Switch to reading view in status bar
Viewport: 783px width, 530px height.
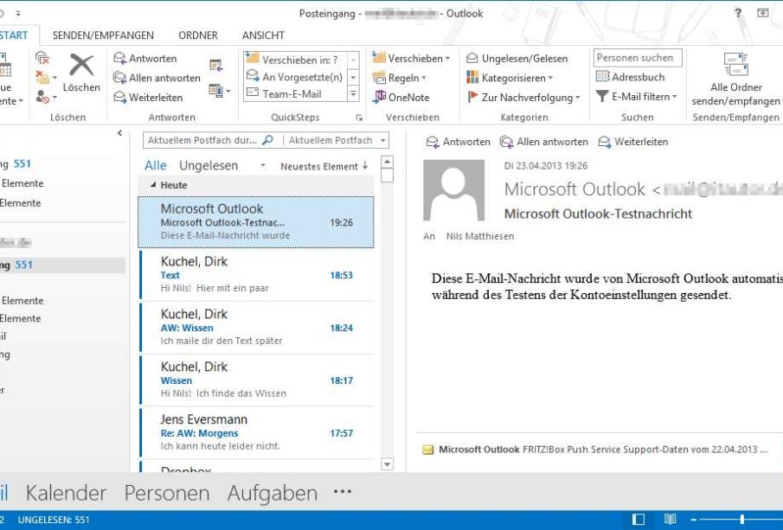670,520
